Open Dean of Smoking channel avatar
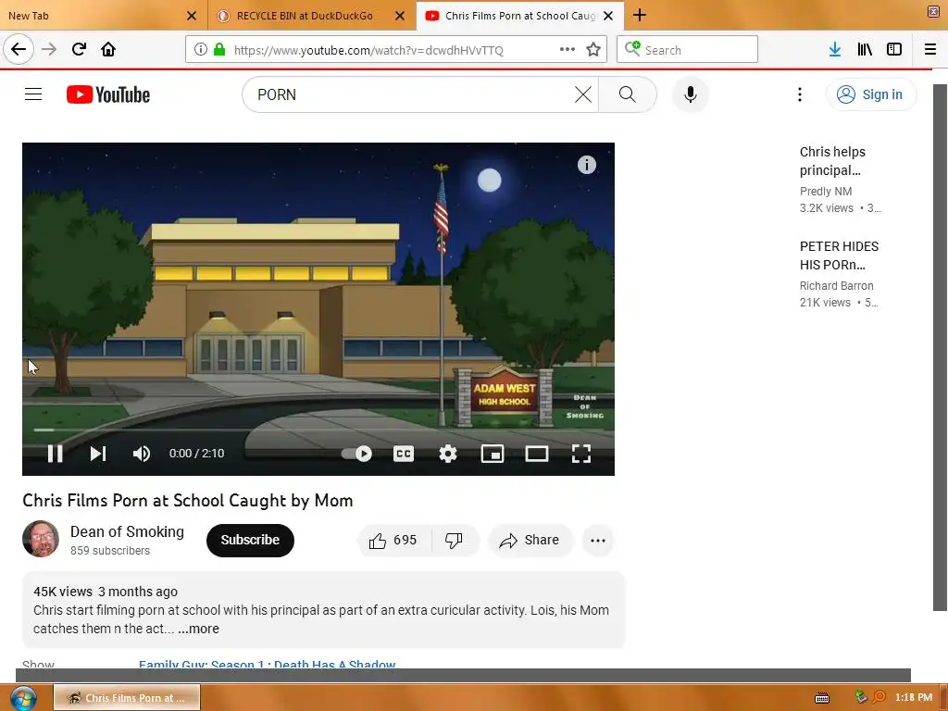The height and width of the screenshot is (711, 948). (41, 539)
